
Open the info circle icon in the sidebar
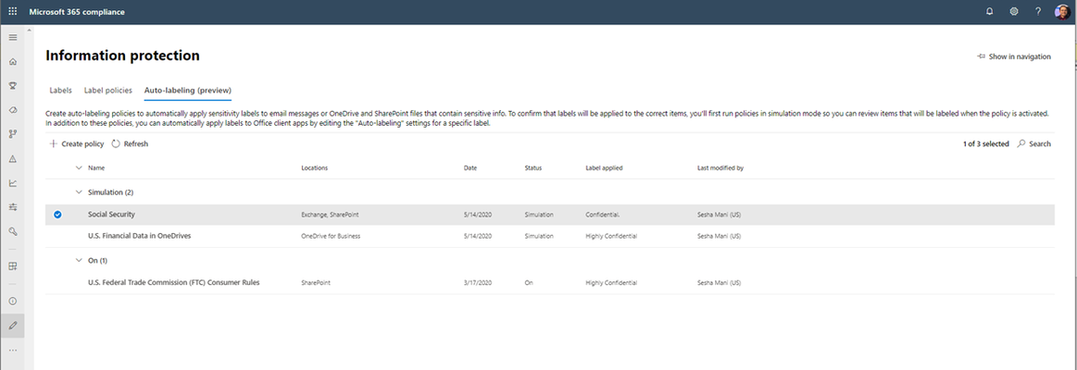coord(12,301)
